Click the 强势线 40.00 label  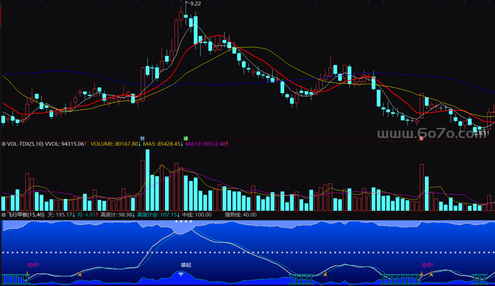pyautogui.click(x=241, y=214)
